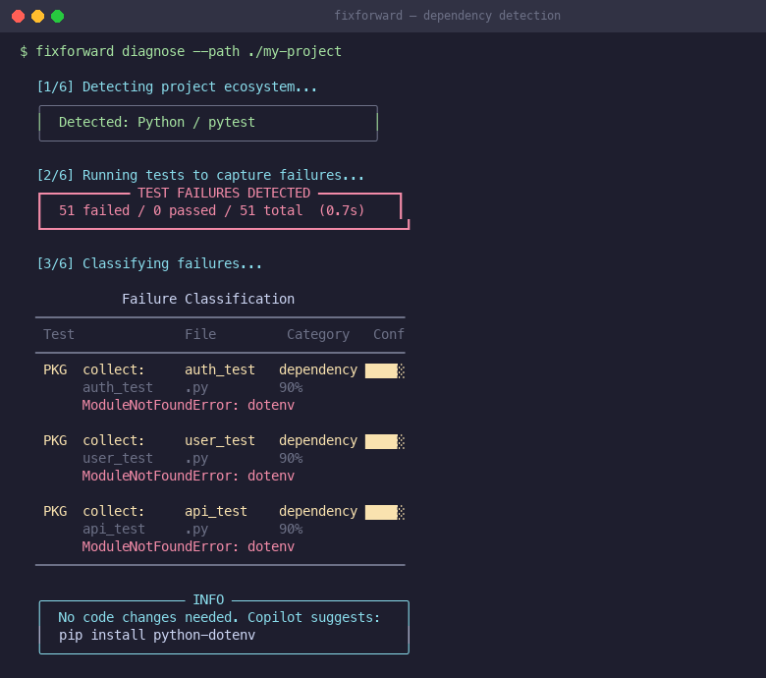Click the fixforward diagnose command line
This screenshot has width=766, height=678.
(x=181, y=51)
